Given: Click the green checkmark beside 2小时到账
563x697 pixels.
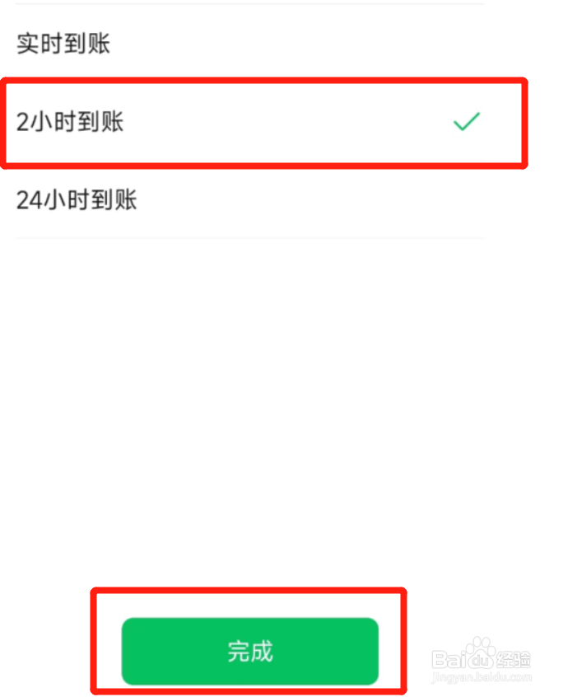Looking at the screenshot, I should tap(466, 121).
